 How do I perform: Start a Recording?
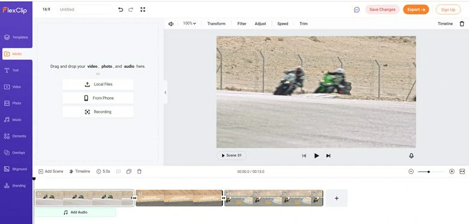[x=98, y=112]
